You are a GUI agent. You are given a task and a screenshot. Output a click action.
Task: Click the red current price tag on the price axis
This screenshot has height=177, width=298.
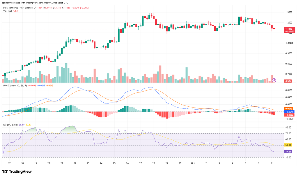290,30
